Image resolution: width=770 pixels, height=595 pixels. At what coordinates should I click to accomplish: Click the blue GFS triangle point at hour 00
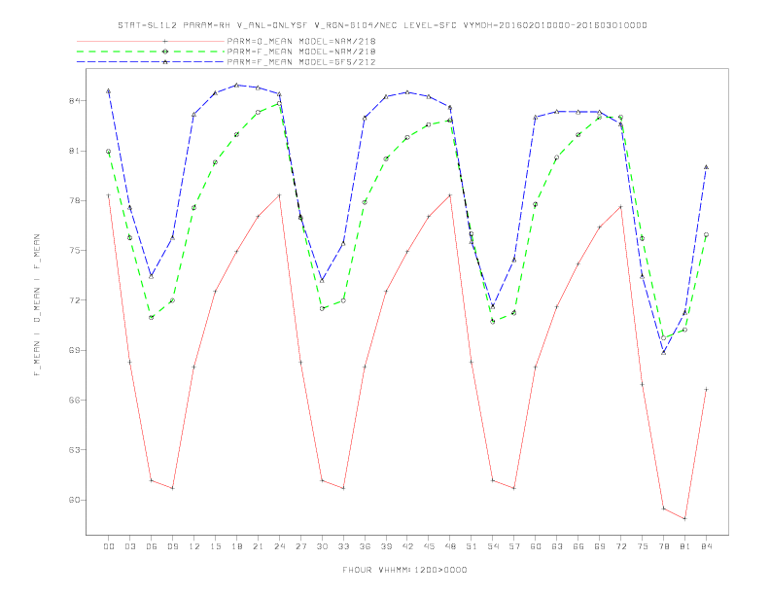[109, 91]
